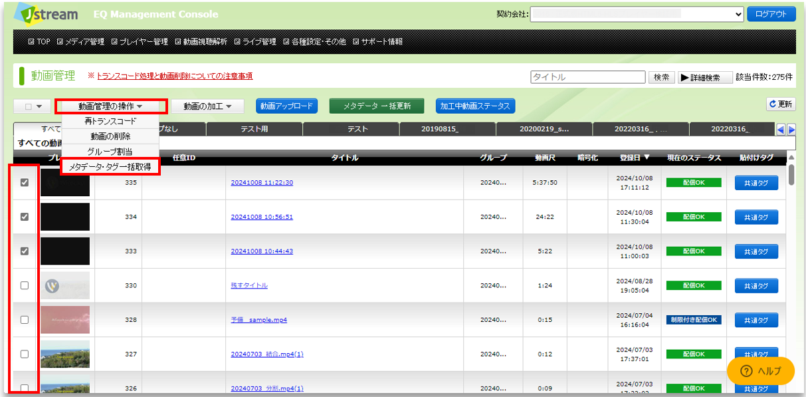The height and width of the screenshot is (397, 806).
Task: Select the テスト用 tab
Action: click(x=254, y=129)
